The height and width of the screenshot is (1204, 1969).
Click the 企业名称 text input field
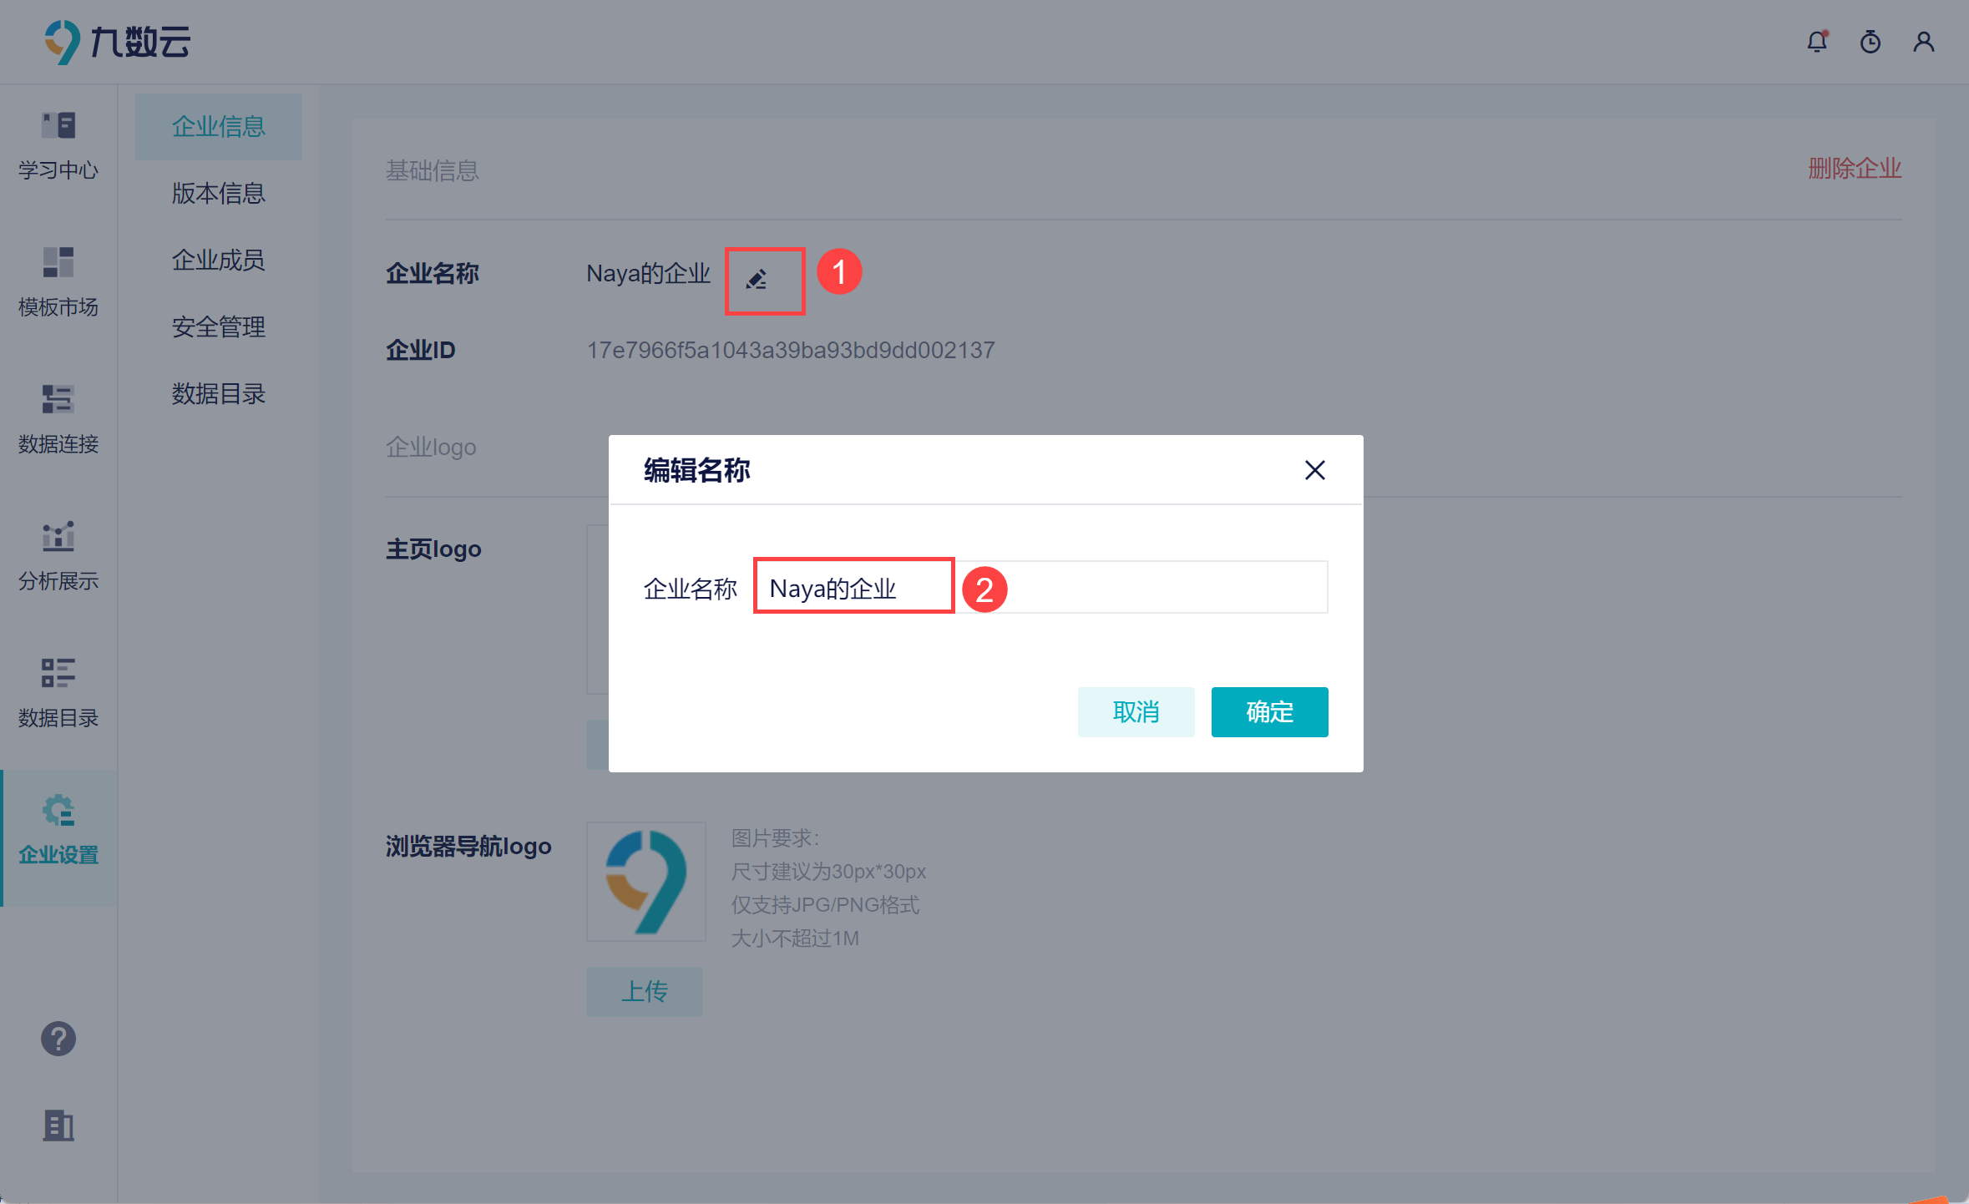point(1040,588)
